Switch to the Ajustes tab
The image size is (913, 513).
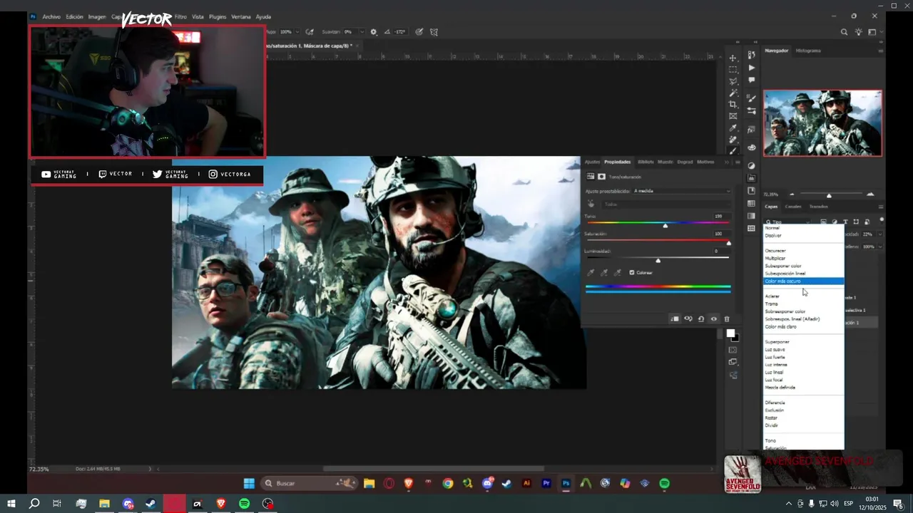(593, 162)
